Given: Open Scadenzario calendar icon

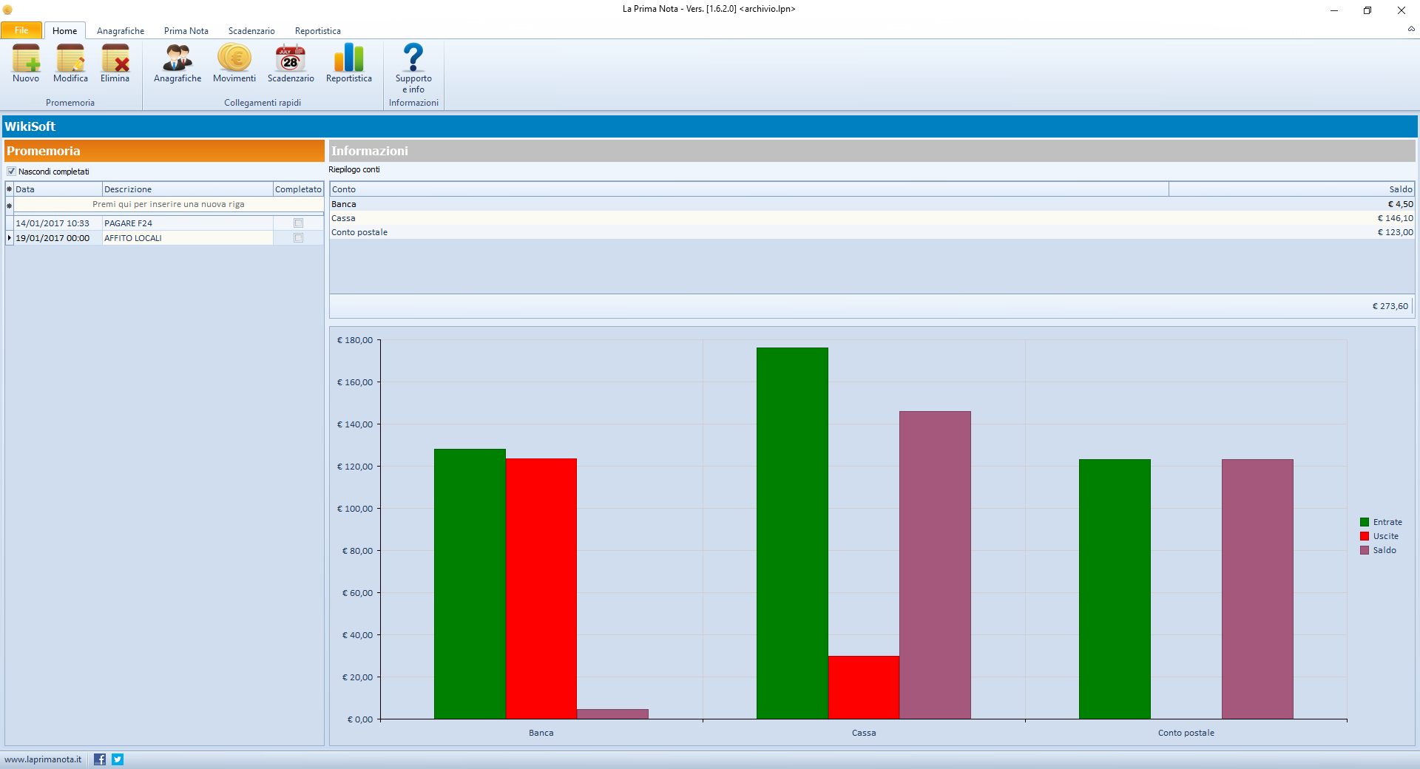Looking at the screenshot, I should pyautogui.click(x=291, y=58).
